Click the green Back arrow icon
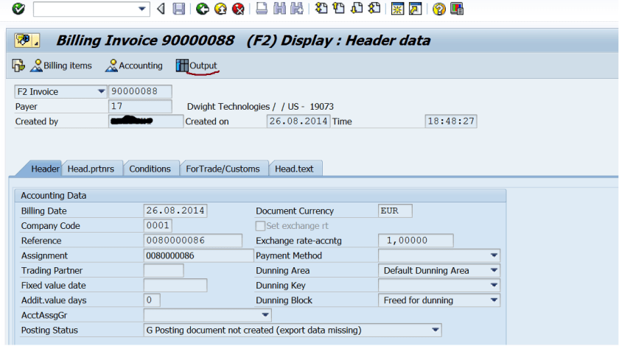Viewport: 619px width, 346px height. (x=203, y=9)
